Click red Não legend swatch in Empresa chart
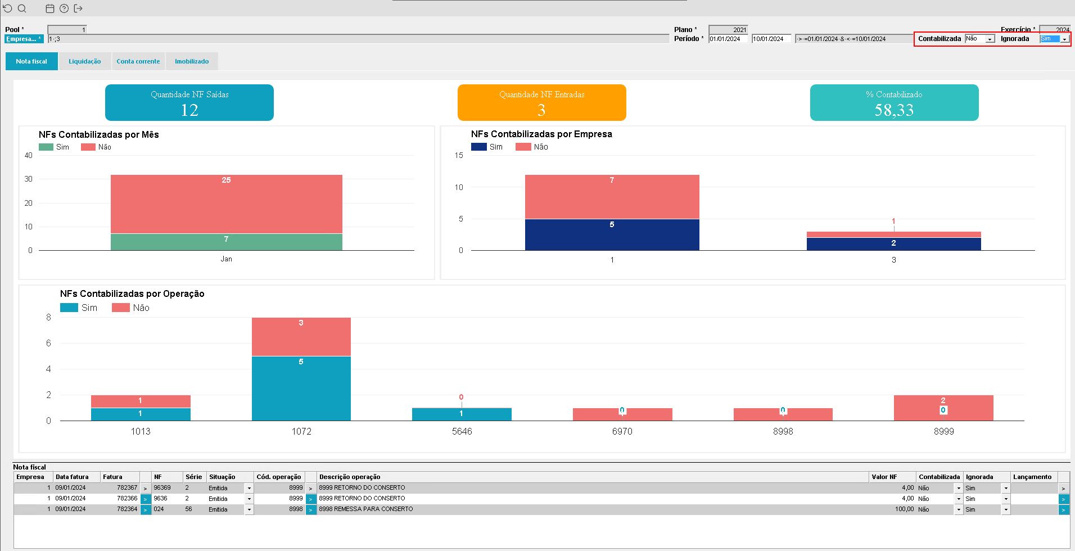This screenshot has width=1075, height=551. tap(523, 147)
